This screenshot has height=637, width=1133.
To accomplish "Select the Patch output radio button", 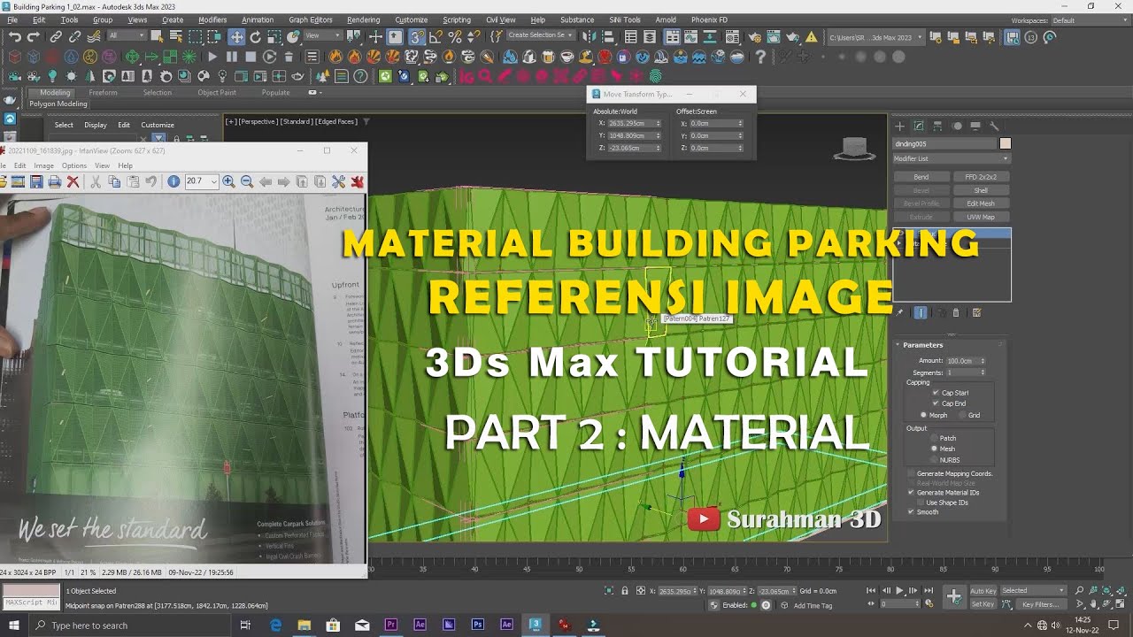I will (x=934, y=438).
